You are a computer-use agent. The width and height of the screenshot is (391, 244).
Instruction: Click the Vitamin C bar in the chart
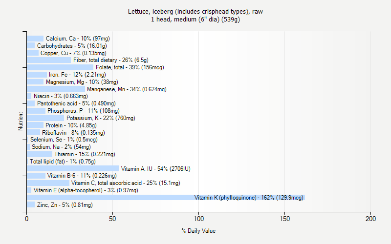(x=48, y=183)
